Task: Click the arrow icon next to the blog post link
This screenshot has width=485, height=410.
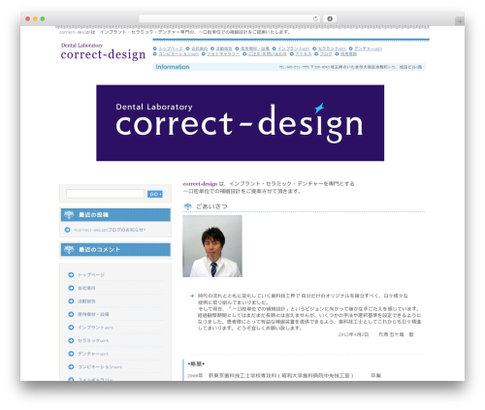Action: tap(67, 230)
